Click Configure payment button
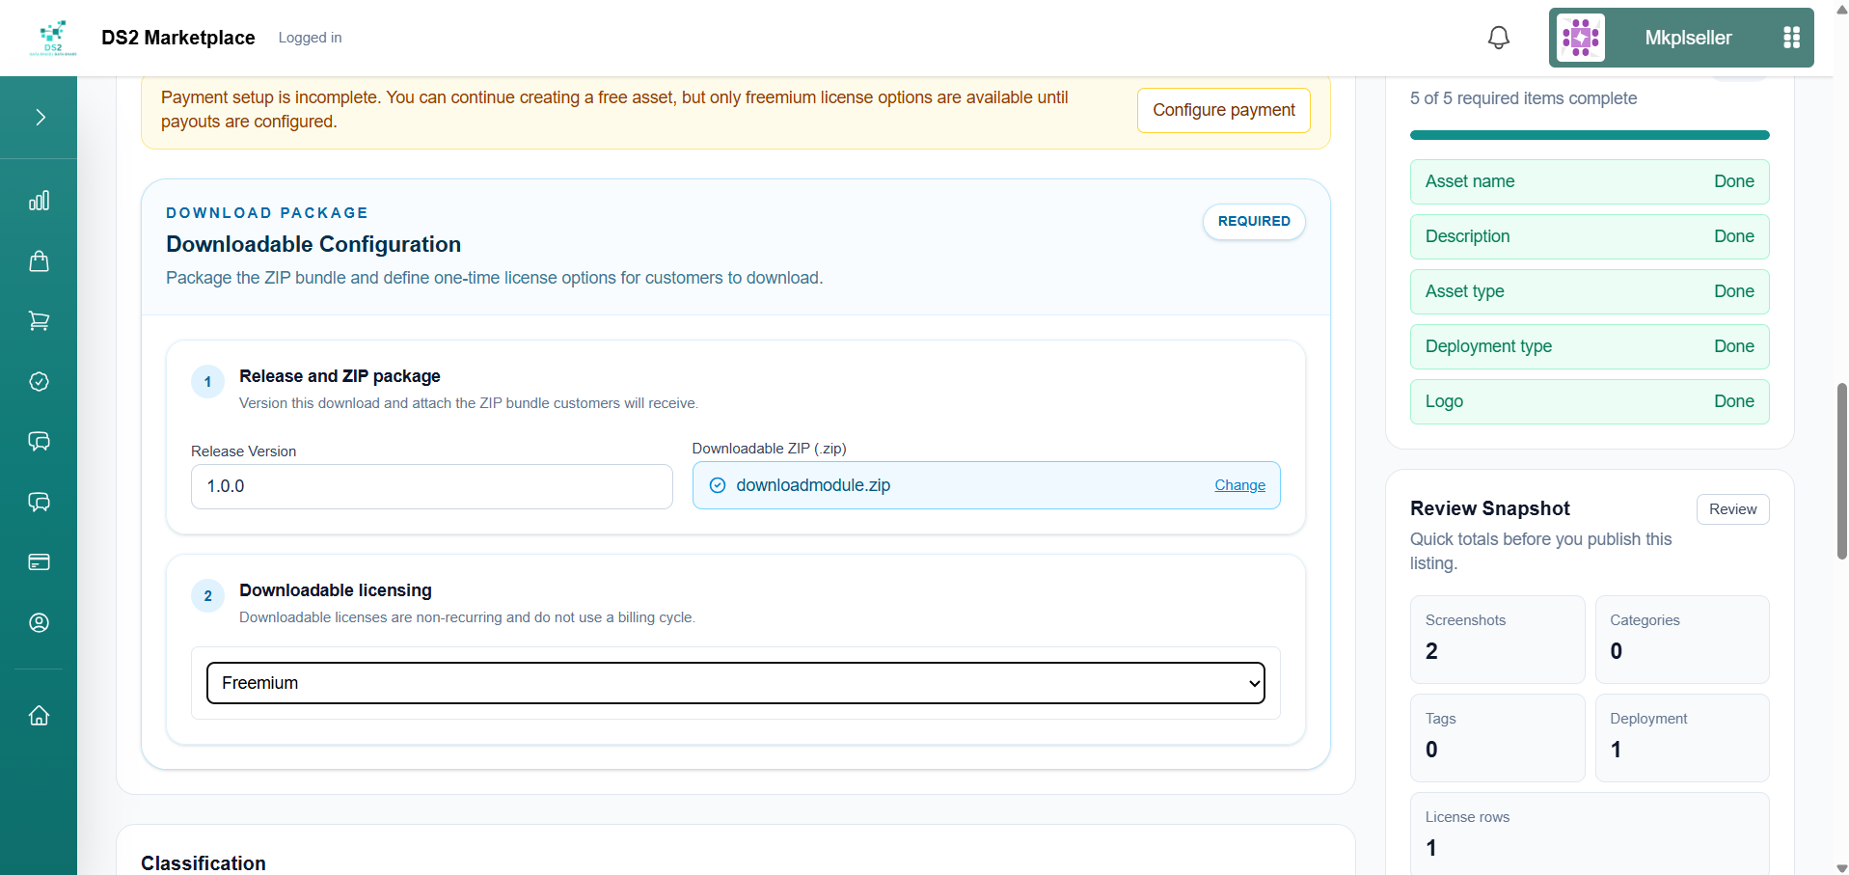Image resolution: width=1849 pixels, height=875 pixels. click(x=1223, y=110)
